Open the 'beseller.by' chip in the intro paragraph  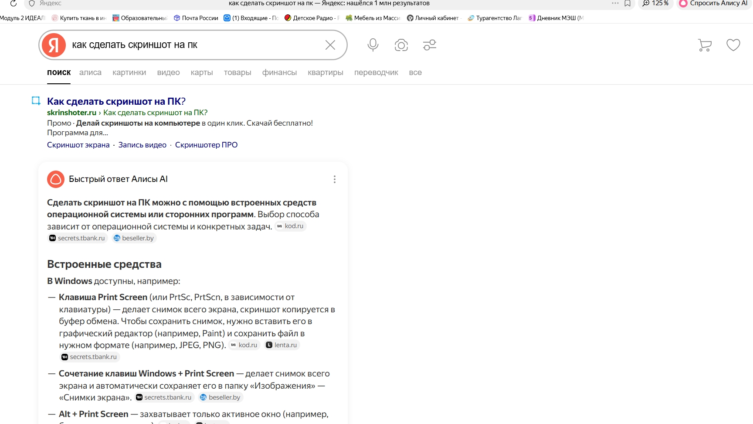point(134,238)
